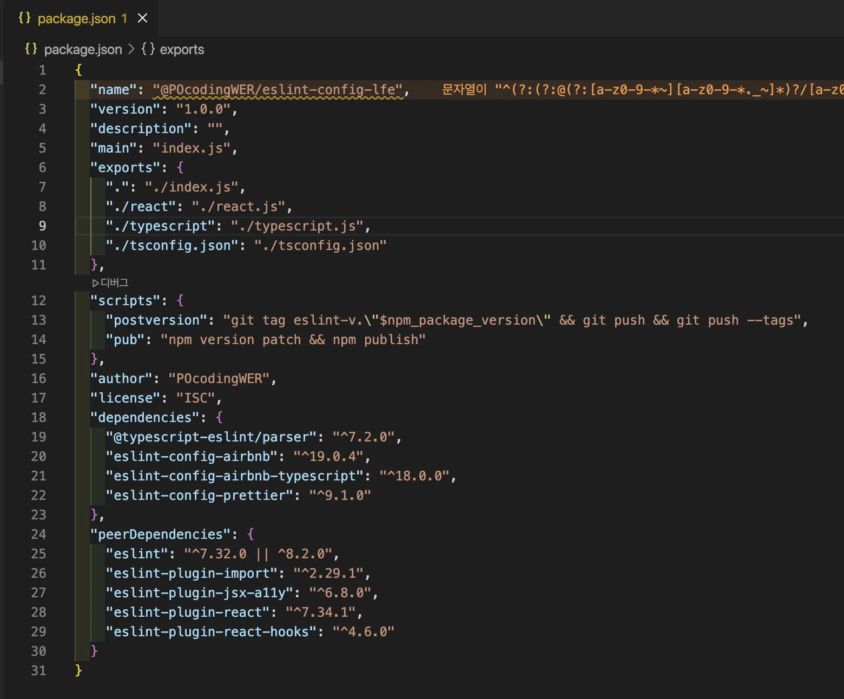
Task: Click the "index.js" value of main
Action: pyautogui.click(x=192, y=148)
